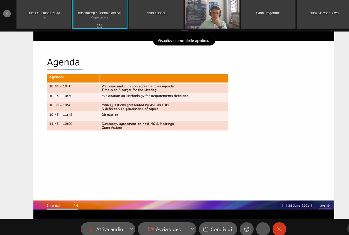349x235 pixels.
Task: Click the 10:30 – 10:45 time slot cell
Action: click(73, 107)
